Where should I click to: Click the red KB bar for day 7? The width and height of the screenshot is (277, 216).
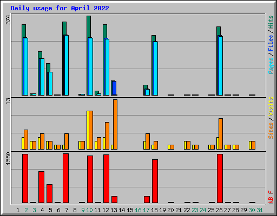click(x=66, y=178)
